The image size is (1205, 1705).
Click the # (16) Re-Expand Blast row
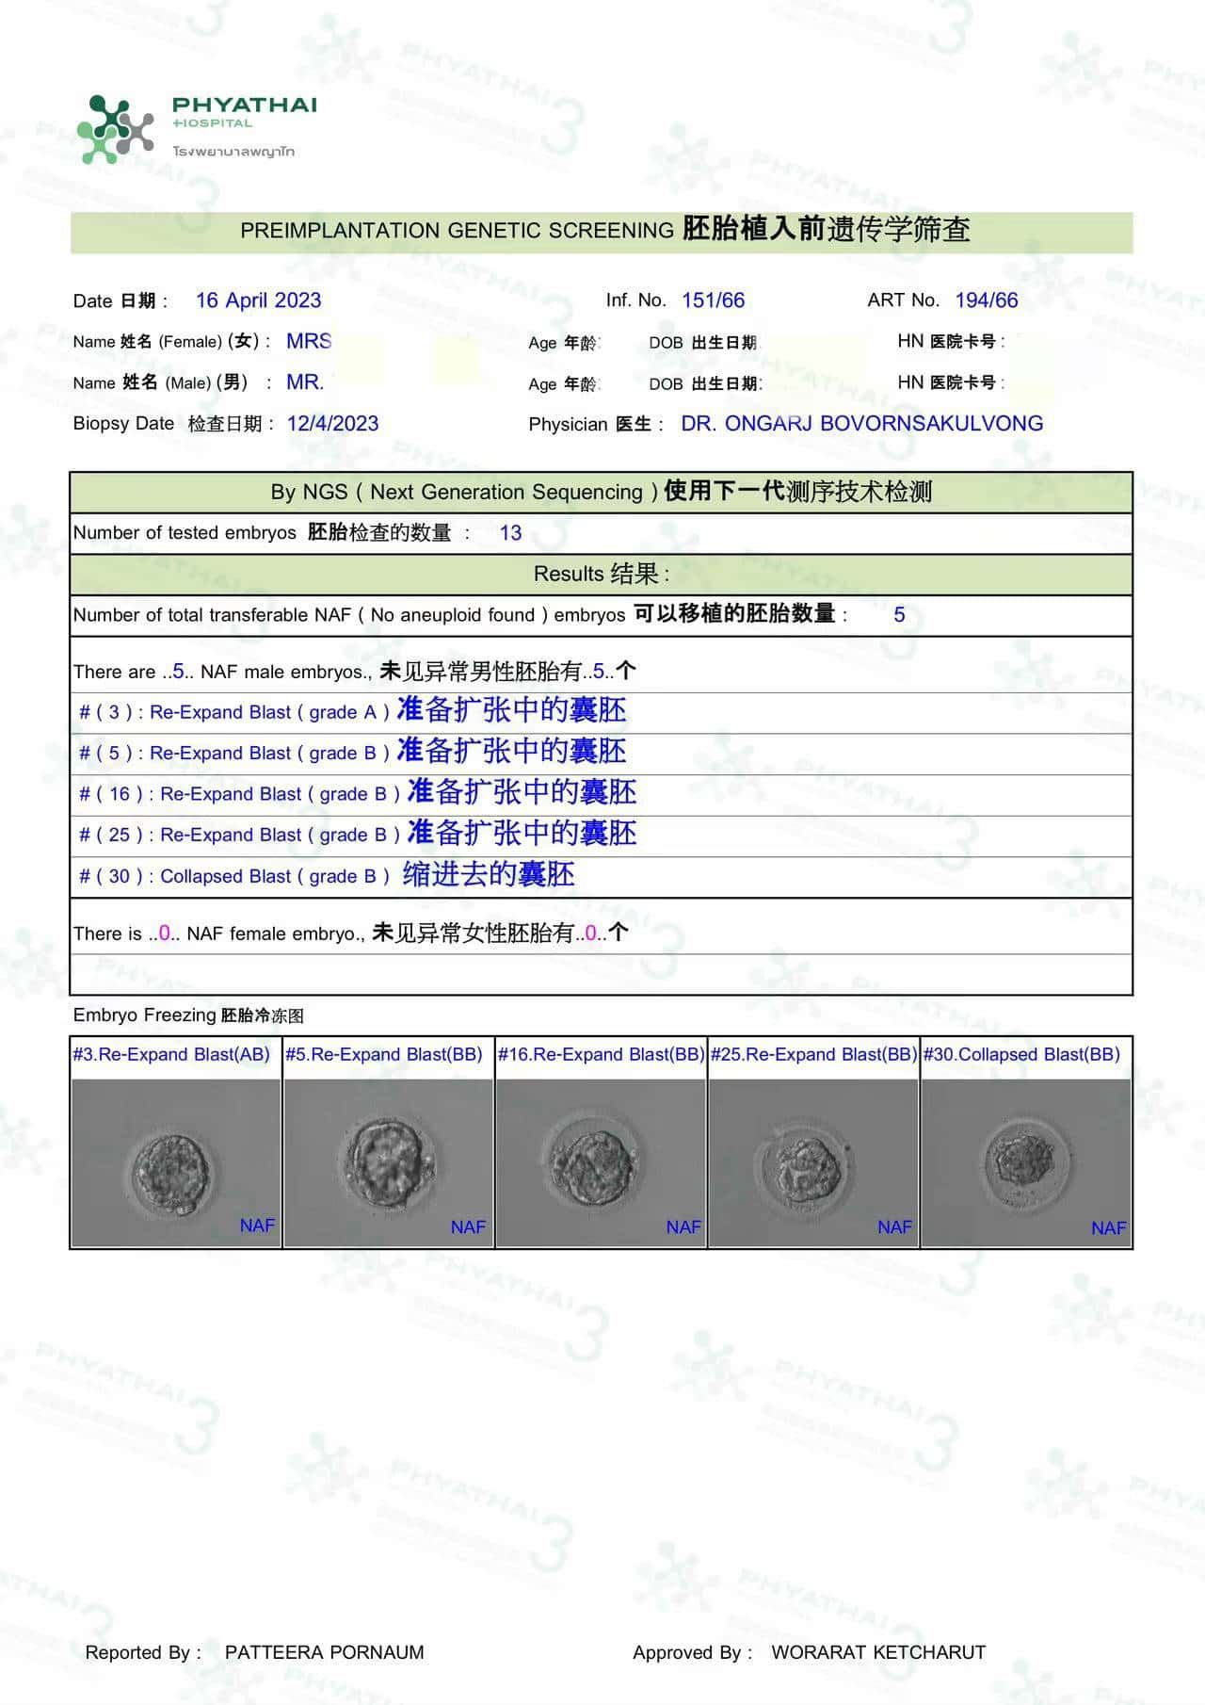pos(357,794)
